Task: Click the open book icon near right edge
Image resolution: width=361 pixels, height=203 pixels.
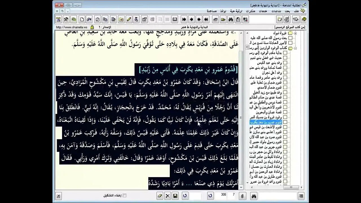Action: coord(296,19)
